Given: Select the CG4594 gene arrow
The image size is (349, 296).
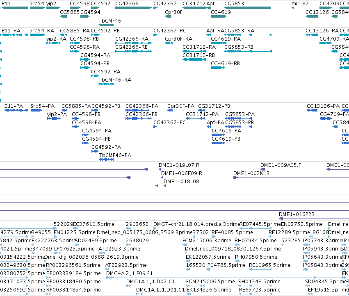Looking at the screenshot, I should (85, 16).
